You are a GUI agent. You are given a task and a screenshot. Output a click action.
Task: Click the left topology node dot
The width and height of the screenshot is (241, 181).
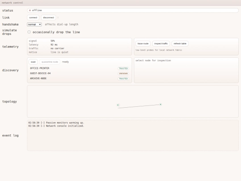coord(118,105)
